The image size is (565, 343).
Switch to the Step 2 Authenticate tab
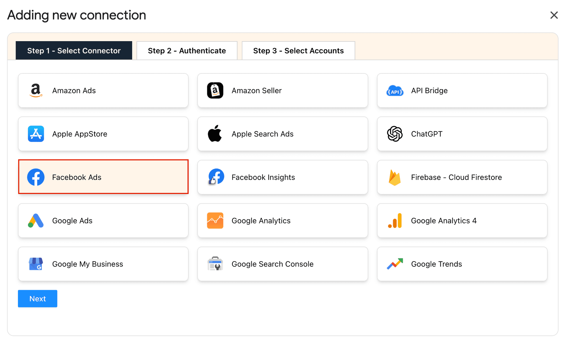coord(187,50)
